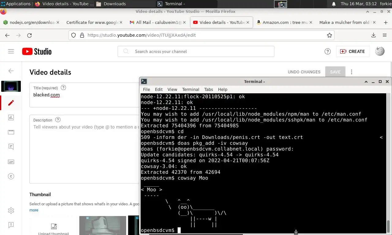Click the video Title text field
392x235 pixels.
point(85,95)
